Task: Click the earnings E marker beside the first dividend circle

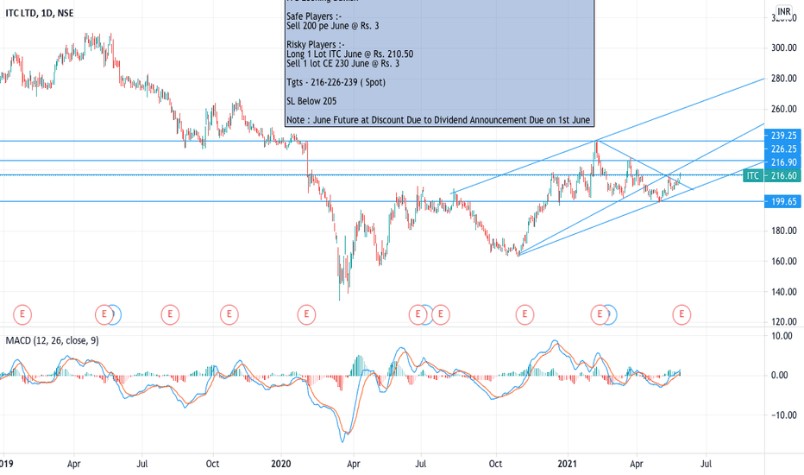Action: [104, 313]
